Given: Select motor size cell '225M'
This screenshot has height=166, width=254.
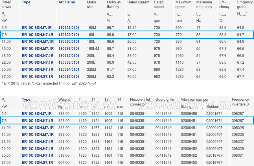Looking at the screenshot, I should coord(91,70).
